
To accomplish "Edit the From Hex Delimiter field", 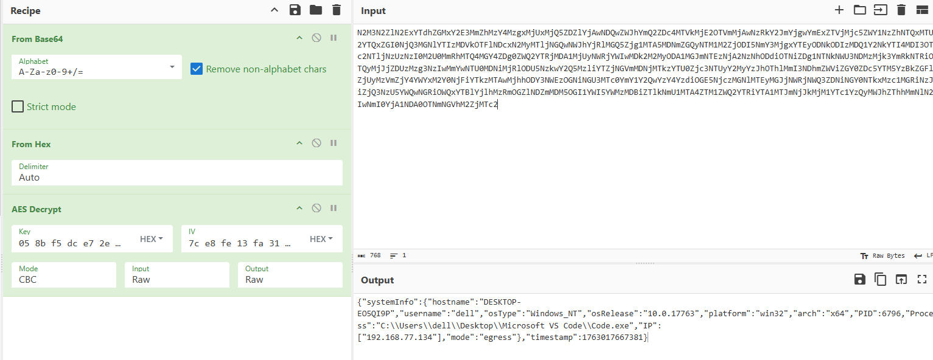I will tap(176, 177).
